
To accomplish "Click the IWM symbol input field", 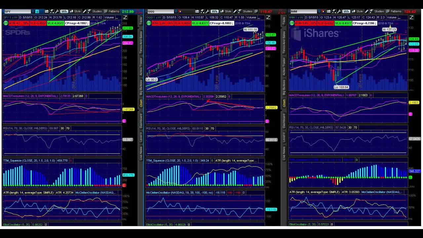I will point(304,12).
